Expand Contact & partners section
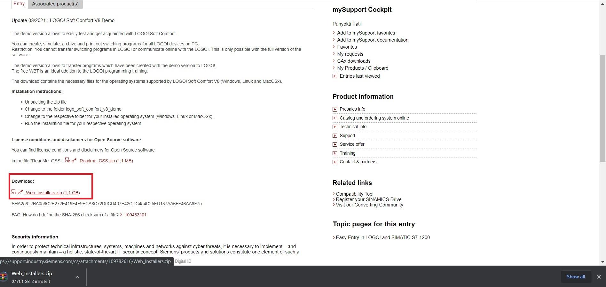 pyautogui.click(x=335, y=162)
